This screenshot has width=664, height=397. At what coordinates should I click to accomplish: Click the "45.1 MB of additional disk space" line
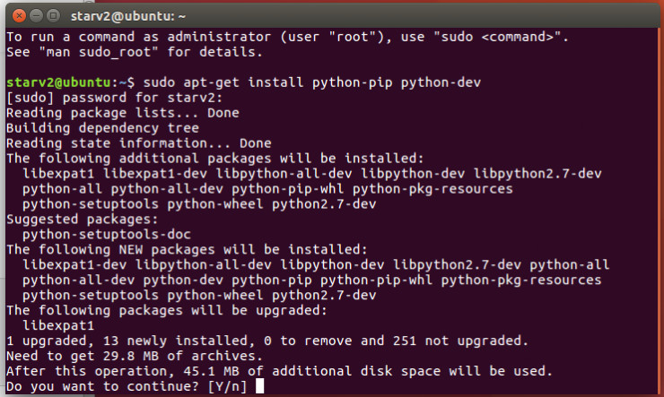pyautogui.click(x=280, y=371)
